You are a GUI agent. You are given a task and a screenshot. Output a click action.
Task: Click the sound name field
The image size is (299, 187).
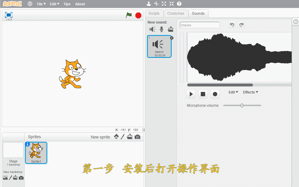point(200,25)
